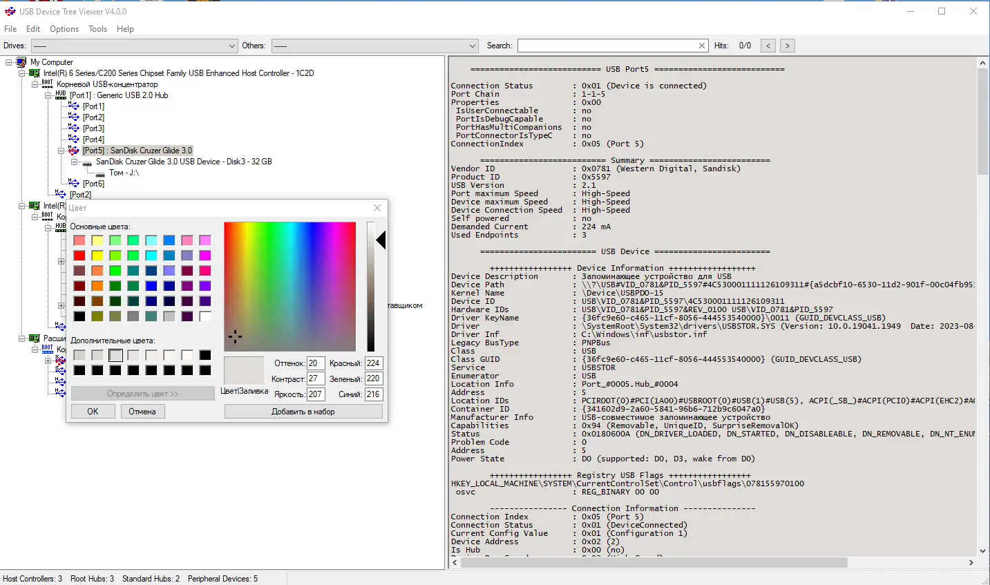The image size is (990, 585).
Task: Open the Drives dropdown list
Action: click(x=232, y=46)
